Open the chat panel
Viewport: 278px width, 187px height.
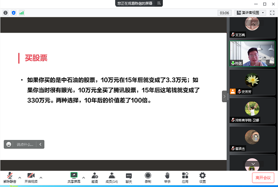pos(129,177)
